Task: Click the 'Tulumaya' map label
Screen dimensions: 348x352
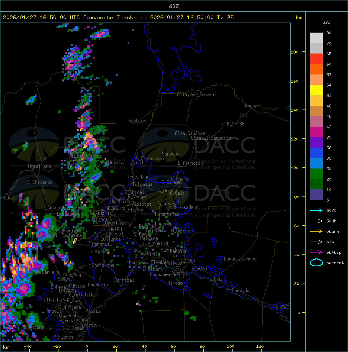Action: 143,184
